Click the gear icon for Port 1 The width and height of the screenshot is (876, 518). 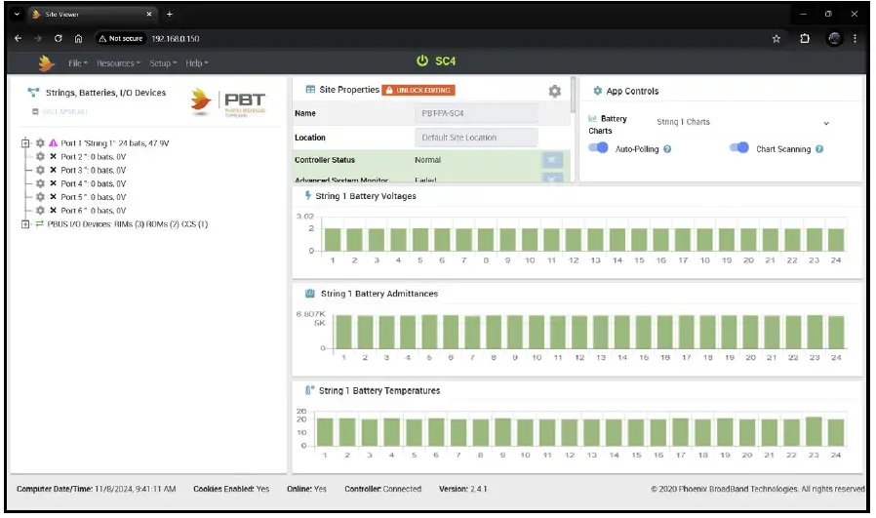click(40, 143)
